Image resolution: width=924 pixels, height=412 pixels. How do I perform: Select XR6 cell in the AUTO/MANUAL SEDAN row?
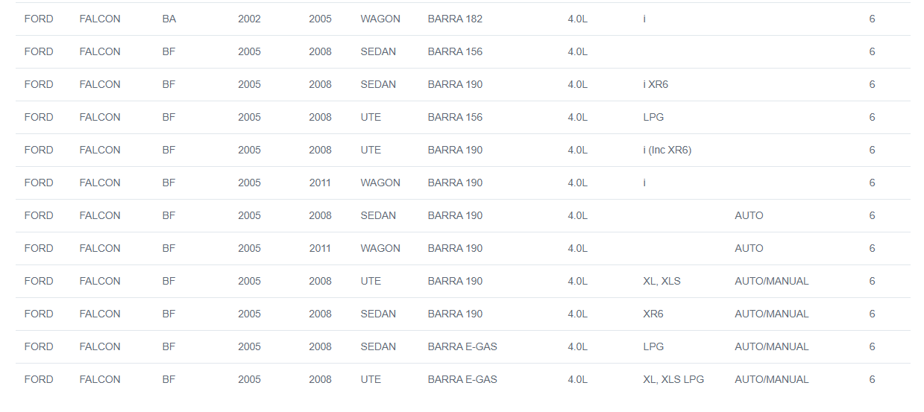pos(653,314)
